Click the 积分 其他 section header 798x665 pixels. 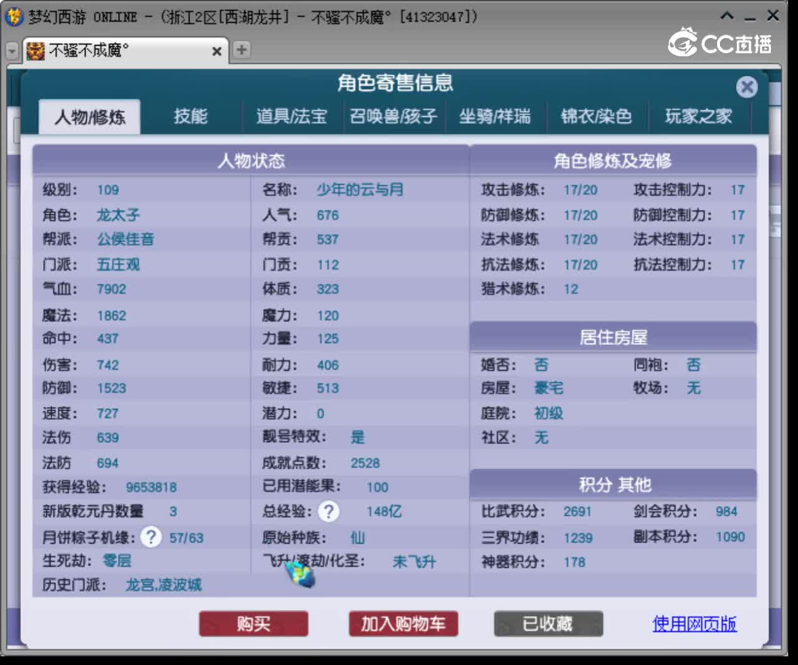click(614, 485)
